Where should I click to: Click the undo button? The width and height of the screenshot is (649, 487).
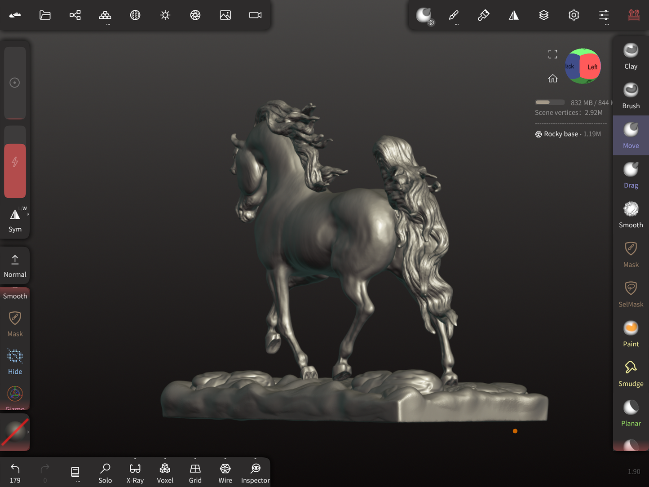pos(15,473)
